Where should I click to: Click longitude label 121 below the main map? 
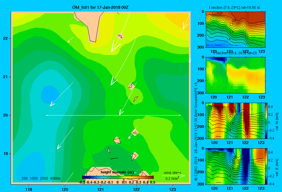coord(101,189)
